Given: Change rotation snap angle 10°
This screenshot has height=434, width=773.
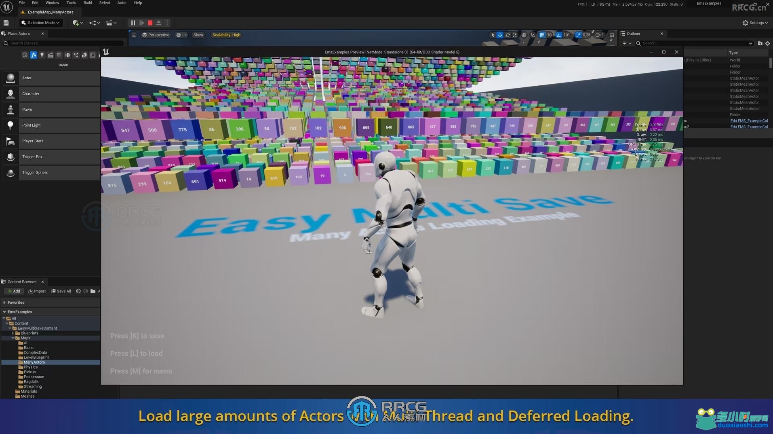Looking at the screenshot, I should coord(567,35).
